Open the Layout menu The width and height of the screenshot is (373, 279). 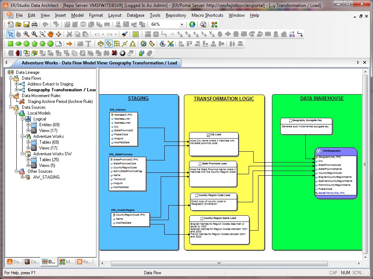point(115,15)
